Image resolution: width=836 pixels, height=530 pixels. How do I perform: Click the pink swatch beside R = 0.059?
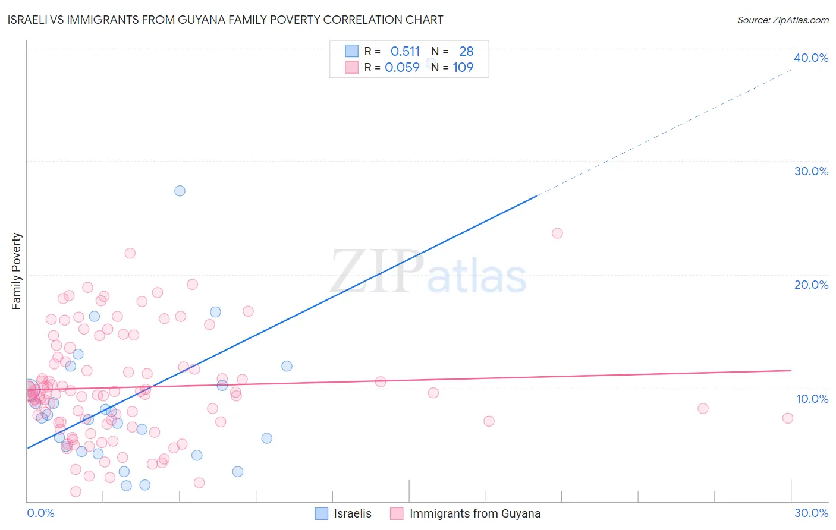(x=351, y=67)
